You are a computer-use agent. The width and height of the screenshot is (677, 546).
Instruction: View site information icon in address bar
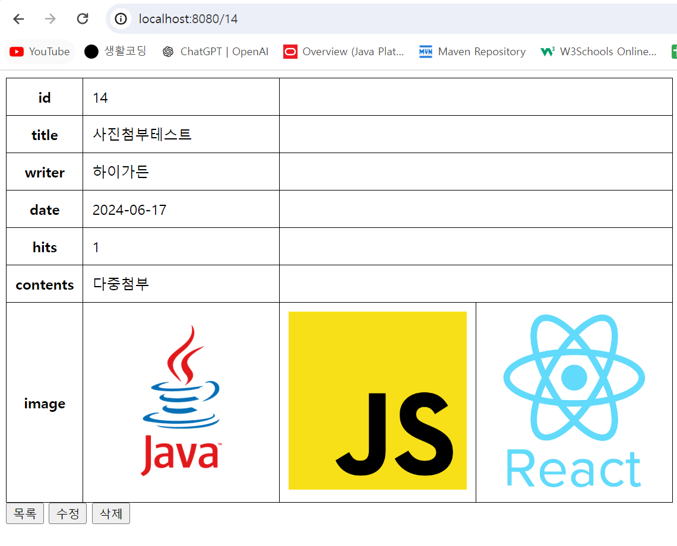[121, 19]
